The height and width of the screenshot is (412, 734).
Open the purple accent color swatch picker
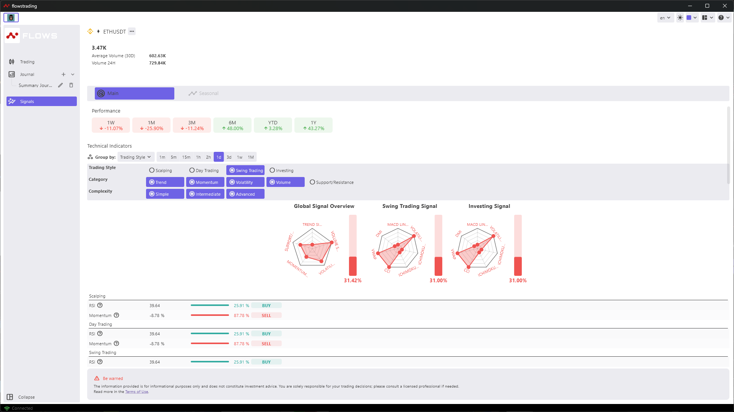tap(692, 18)
